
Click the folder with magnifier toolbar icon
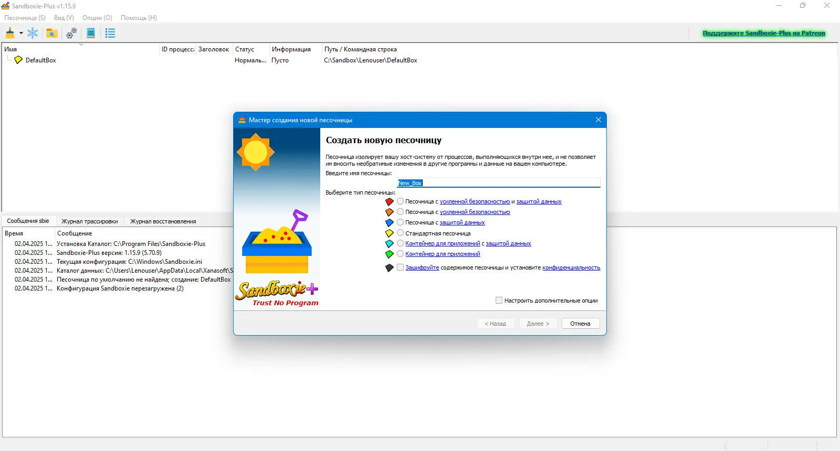coord(51,33)
